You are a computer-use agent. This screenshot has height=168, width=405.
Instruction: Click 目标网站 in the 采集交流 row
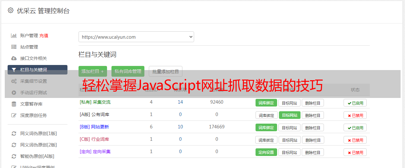289,103
